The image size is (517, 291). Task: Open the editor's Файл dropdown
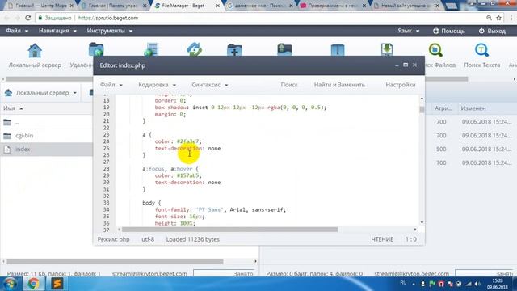[x=111, y=85]
